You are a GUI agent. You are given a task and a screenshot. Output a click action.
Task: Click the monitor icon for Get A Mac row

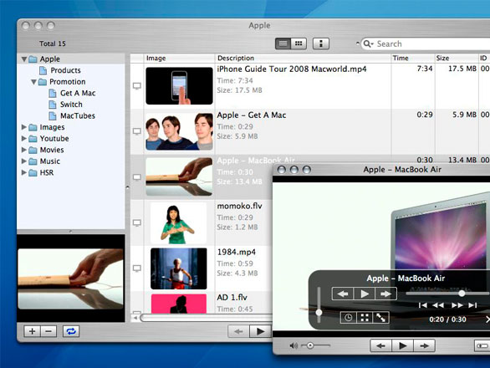click(137, 131)
